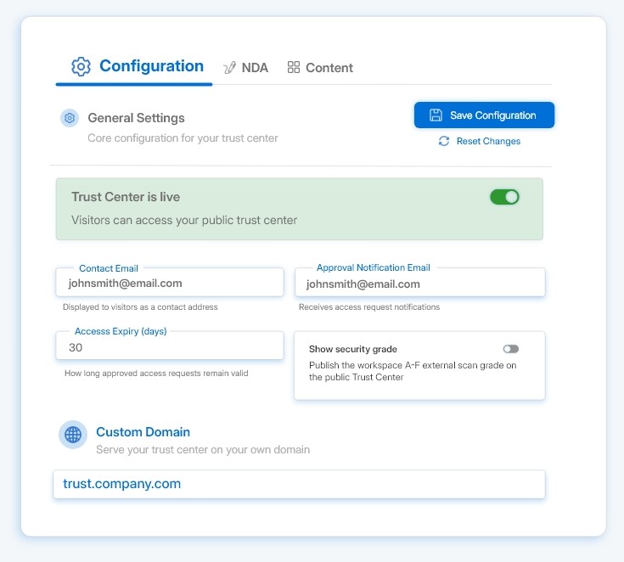Viewport: 624px width, 562px height.
Task: Click the 'General Settings' heading text
Action: pyautogui.click(x=136, y=118)
